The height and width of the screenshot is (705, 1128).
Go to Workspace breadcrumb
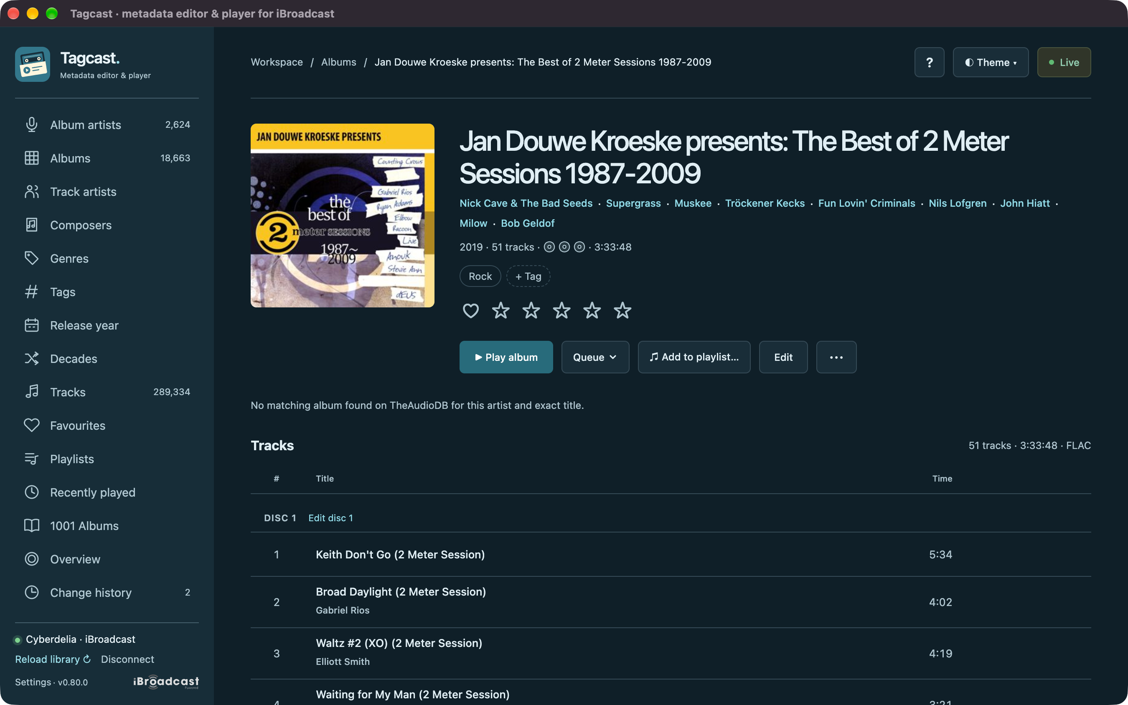coord(277,62)
